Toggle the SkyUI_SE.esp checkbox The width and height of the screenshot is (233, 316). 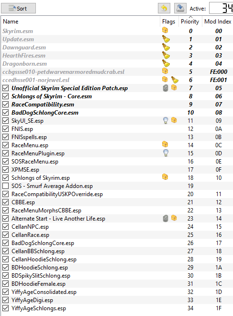(6, 121)
